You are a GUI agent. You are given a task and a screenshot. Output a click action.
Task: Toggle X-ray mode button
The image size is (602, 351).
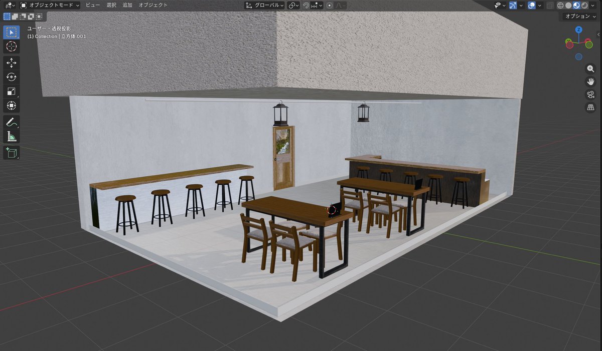pos(550,5)
